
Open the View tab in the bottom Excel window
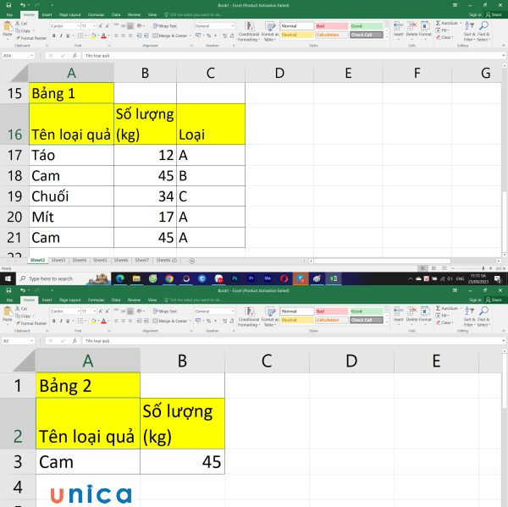pyautogui.click(x=152, y=300)
